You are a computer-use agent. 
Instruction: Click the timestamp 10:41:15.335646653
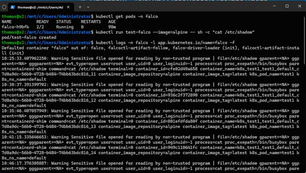pyautogui.click(x=25, y=137)
